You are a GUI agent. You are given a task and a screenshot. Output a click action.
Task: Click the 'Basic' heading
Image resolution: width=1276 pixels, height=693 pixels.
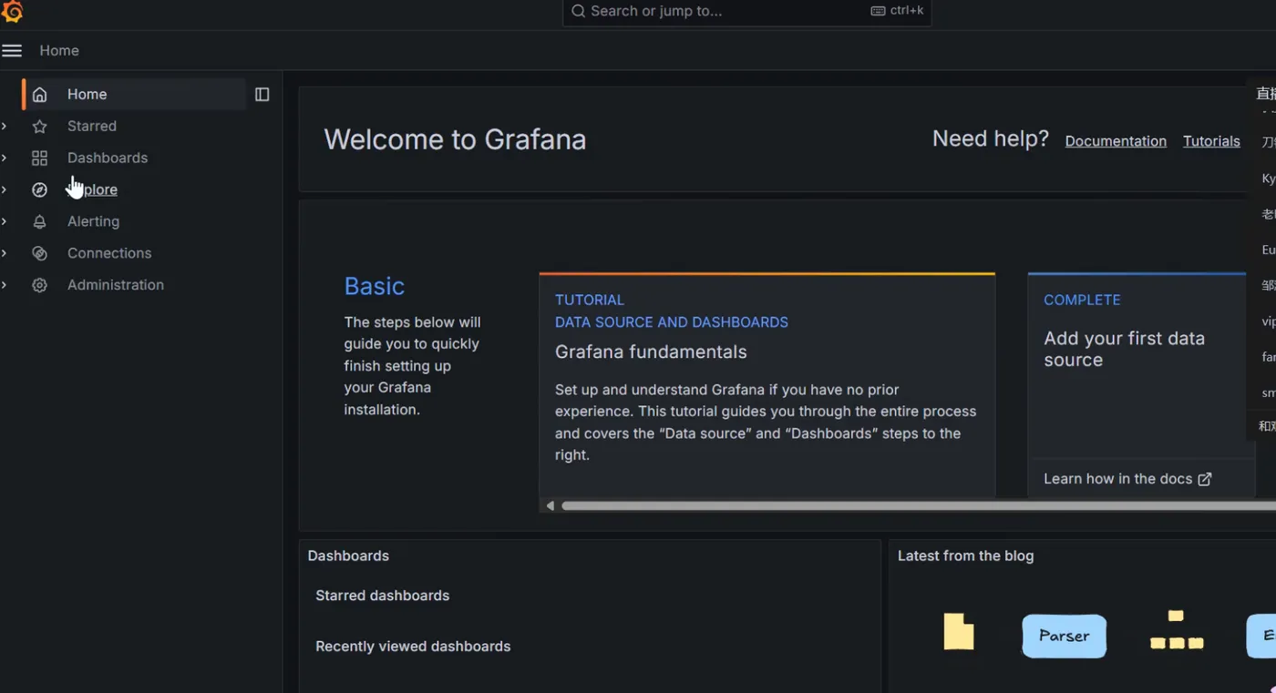(375, 286)
